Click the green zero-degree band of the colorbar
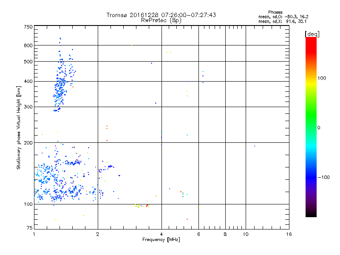Screen dimensions: 340x255 [x=311, y=127]
